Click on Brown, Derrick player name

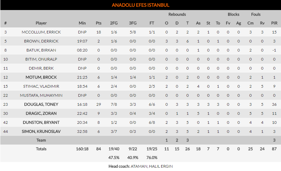[41, 41]
